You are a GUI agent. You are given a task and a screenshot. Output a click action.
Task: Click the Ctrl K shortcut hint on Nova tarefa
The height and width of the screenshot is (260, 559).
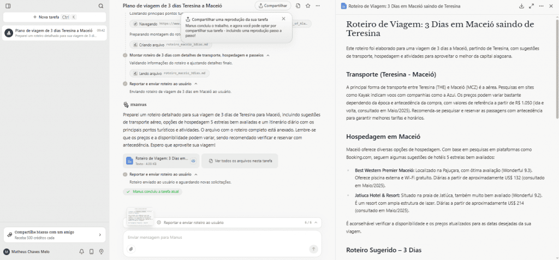coord(68,17)
